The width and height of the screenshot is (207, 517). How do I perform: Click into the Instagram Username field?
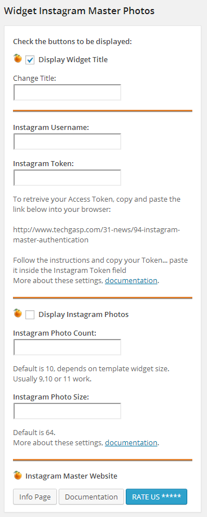[67, 141]
